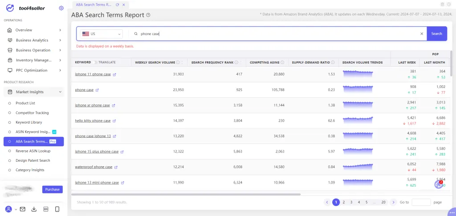Go to page 4 of results

[x=359, y=202]
